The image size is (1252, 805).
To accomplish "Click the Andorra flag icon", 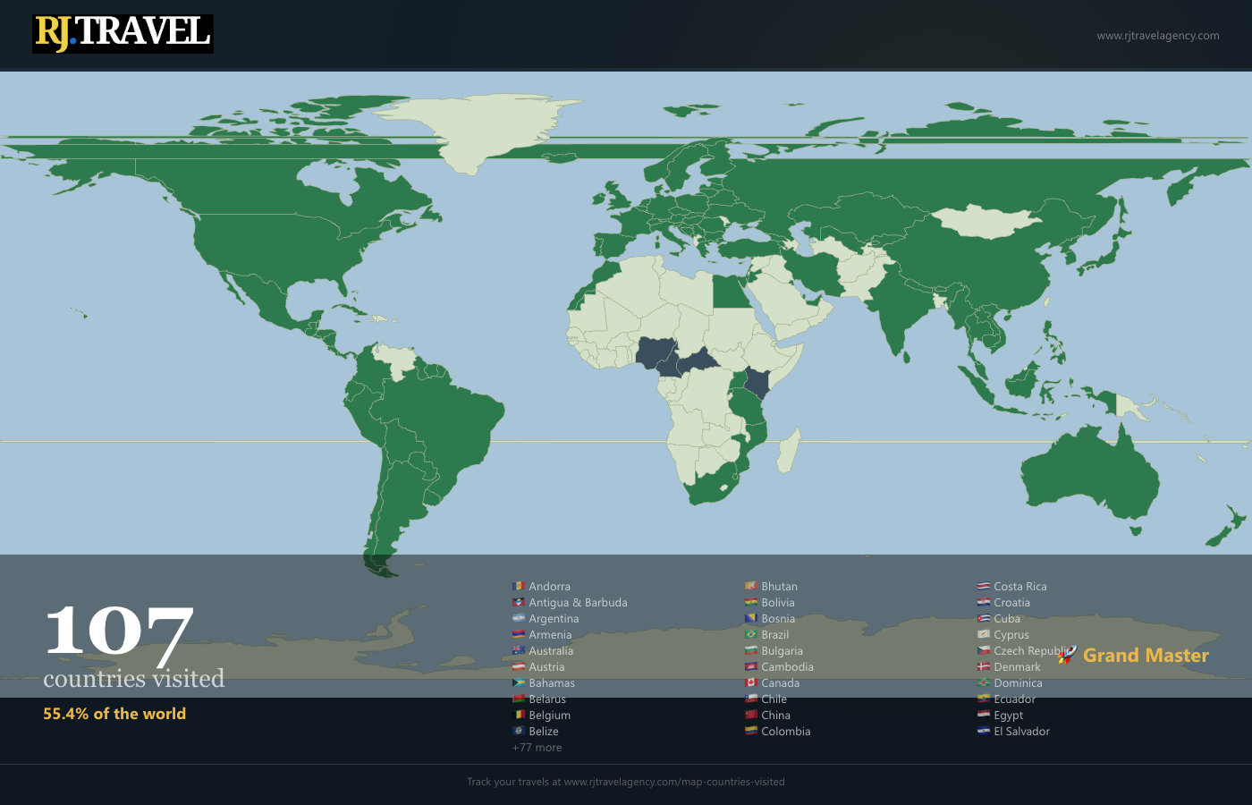I will coord(518,587).
